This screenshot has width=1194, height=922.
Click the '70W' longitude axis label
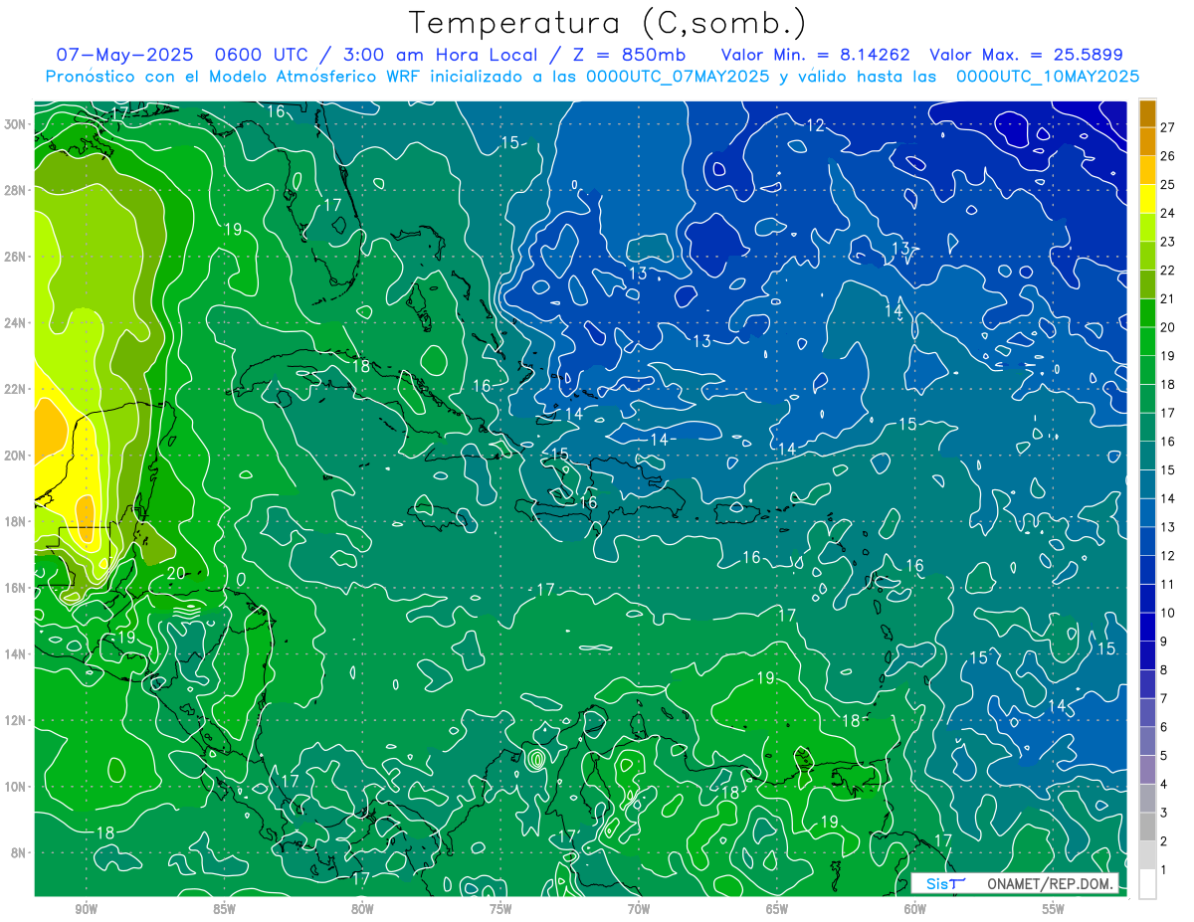[639, 908]
